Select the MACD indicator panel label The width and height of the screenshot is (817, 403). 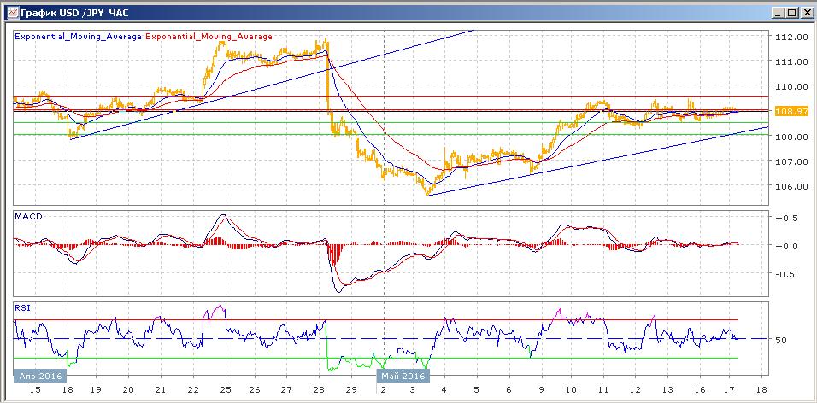[29, 217]
